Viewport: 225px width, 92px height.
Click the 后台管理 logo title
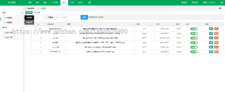click(x=12, y=2)
